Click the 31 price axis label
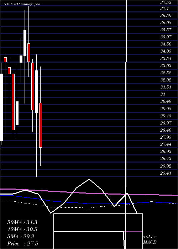The height and width of the screenshot is (249, 178). 163,94
